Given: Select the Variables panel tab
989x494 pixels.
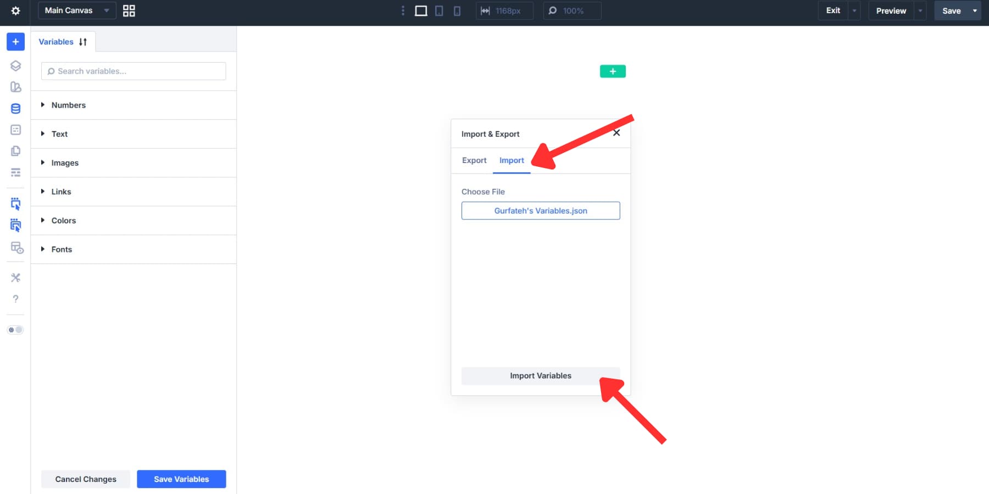Looking at the screenshot, I should point(56,41).
